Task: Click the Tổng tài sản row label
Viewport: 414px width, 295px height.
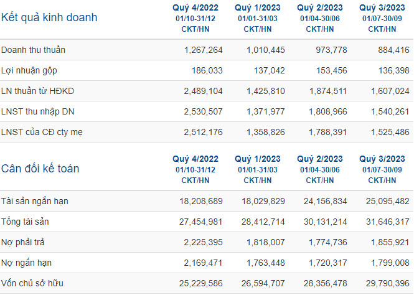Action: [x=25, y=222]
